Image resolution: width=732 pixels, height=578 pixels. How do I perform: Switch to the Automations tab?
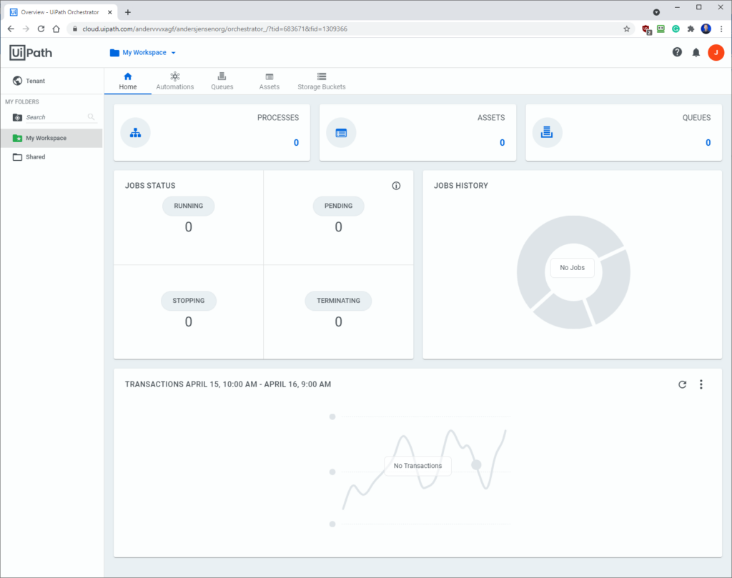point(174,81)
